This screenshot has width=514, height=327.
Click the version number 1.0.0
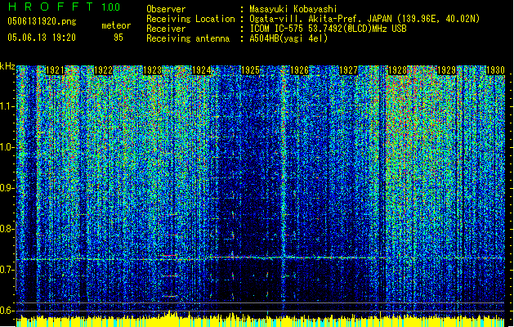click(x=111, y=7)
